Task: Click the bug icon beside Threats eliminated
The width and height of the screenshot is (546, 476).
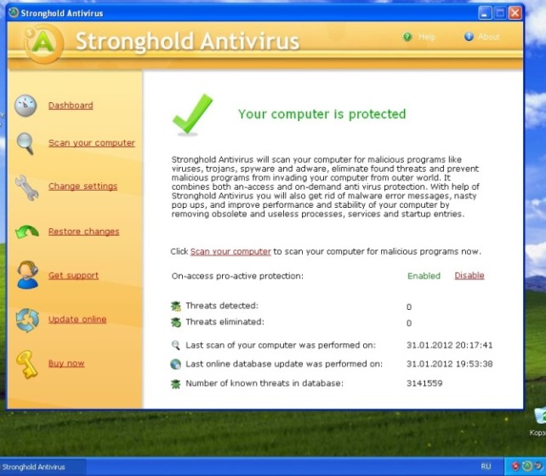Action: 176,322
